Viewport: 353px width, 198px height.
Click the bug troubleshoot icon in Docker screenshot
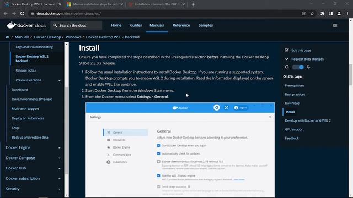click(x=226, y=108)
